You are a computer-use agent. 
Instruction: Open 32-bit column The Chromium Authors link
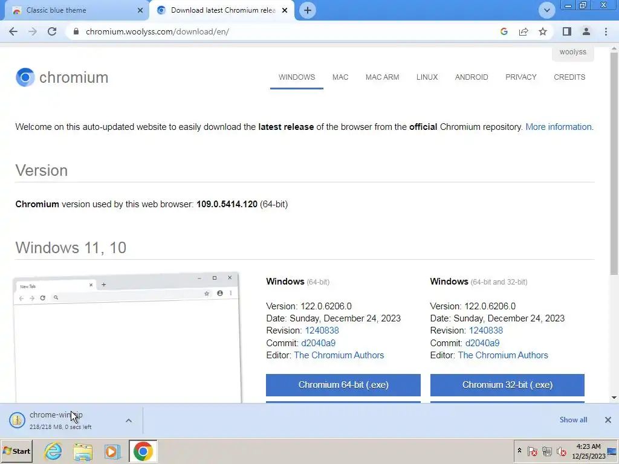pos(503,355)
